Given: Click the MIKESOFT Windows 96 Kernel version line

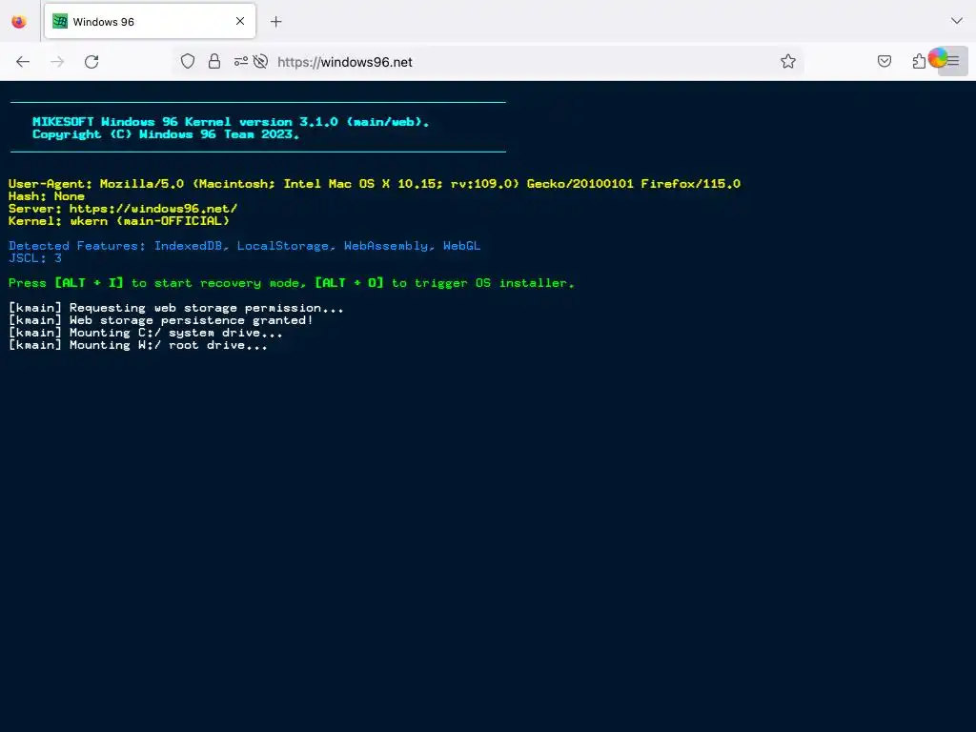Looking at the screenshot, I should point(231,121).
